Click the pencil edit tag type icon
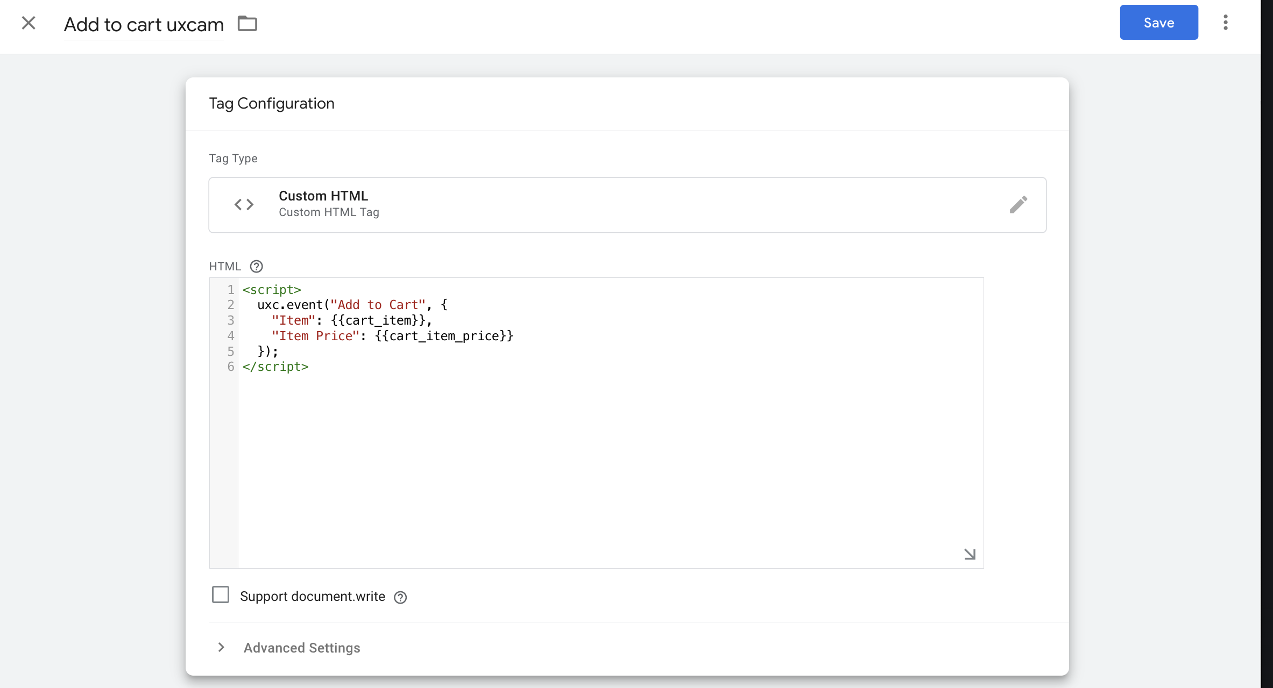 coord(1018,205)
